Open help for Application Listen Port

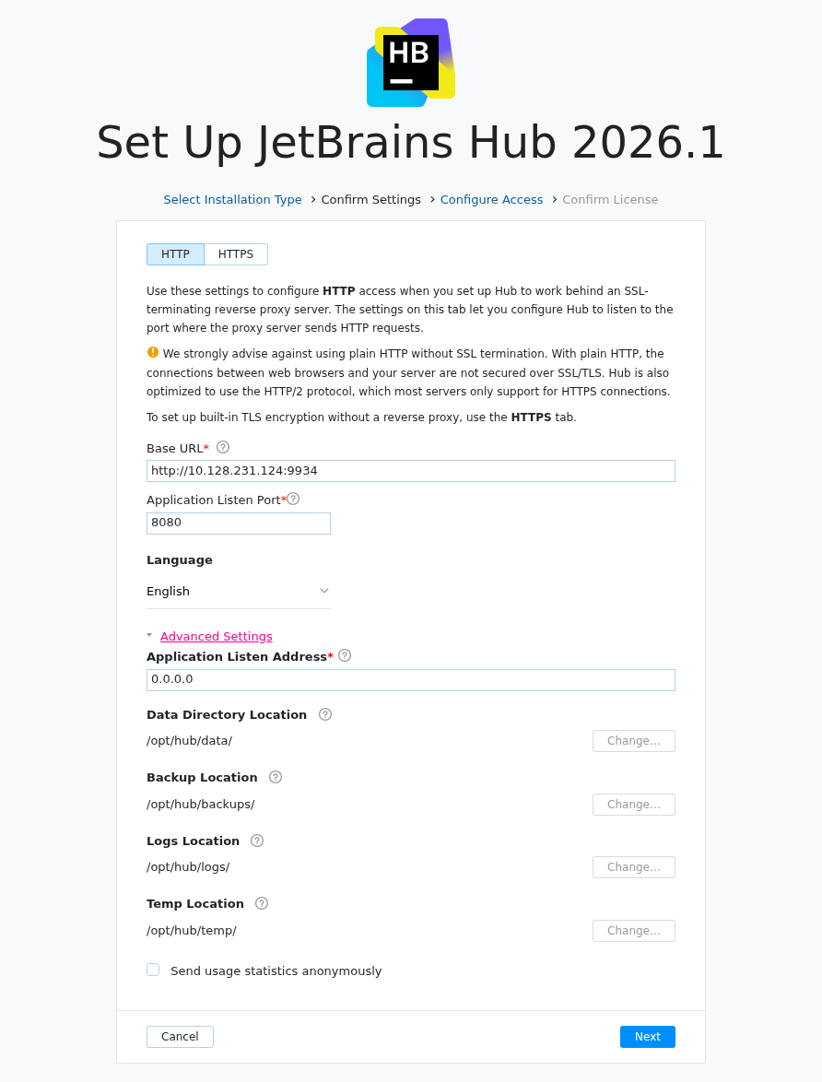click(x=293, y=499)
